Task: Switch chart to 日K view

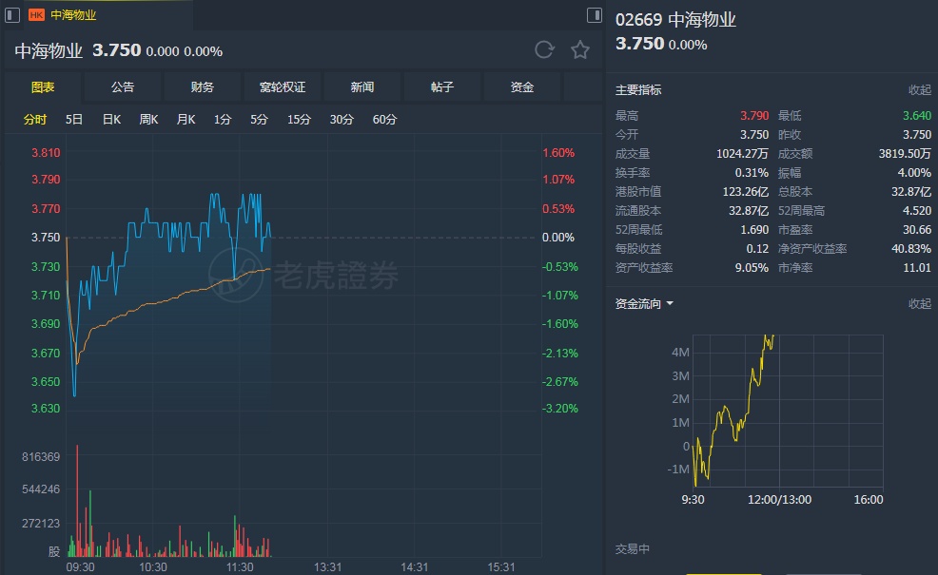Action: click(111, 120)
